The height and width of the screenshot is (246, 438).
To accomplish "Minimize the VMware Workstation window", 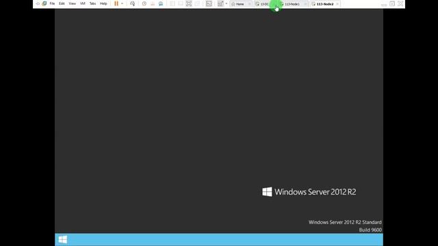I will pyautogui.click(x=384, y=4).
